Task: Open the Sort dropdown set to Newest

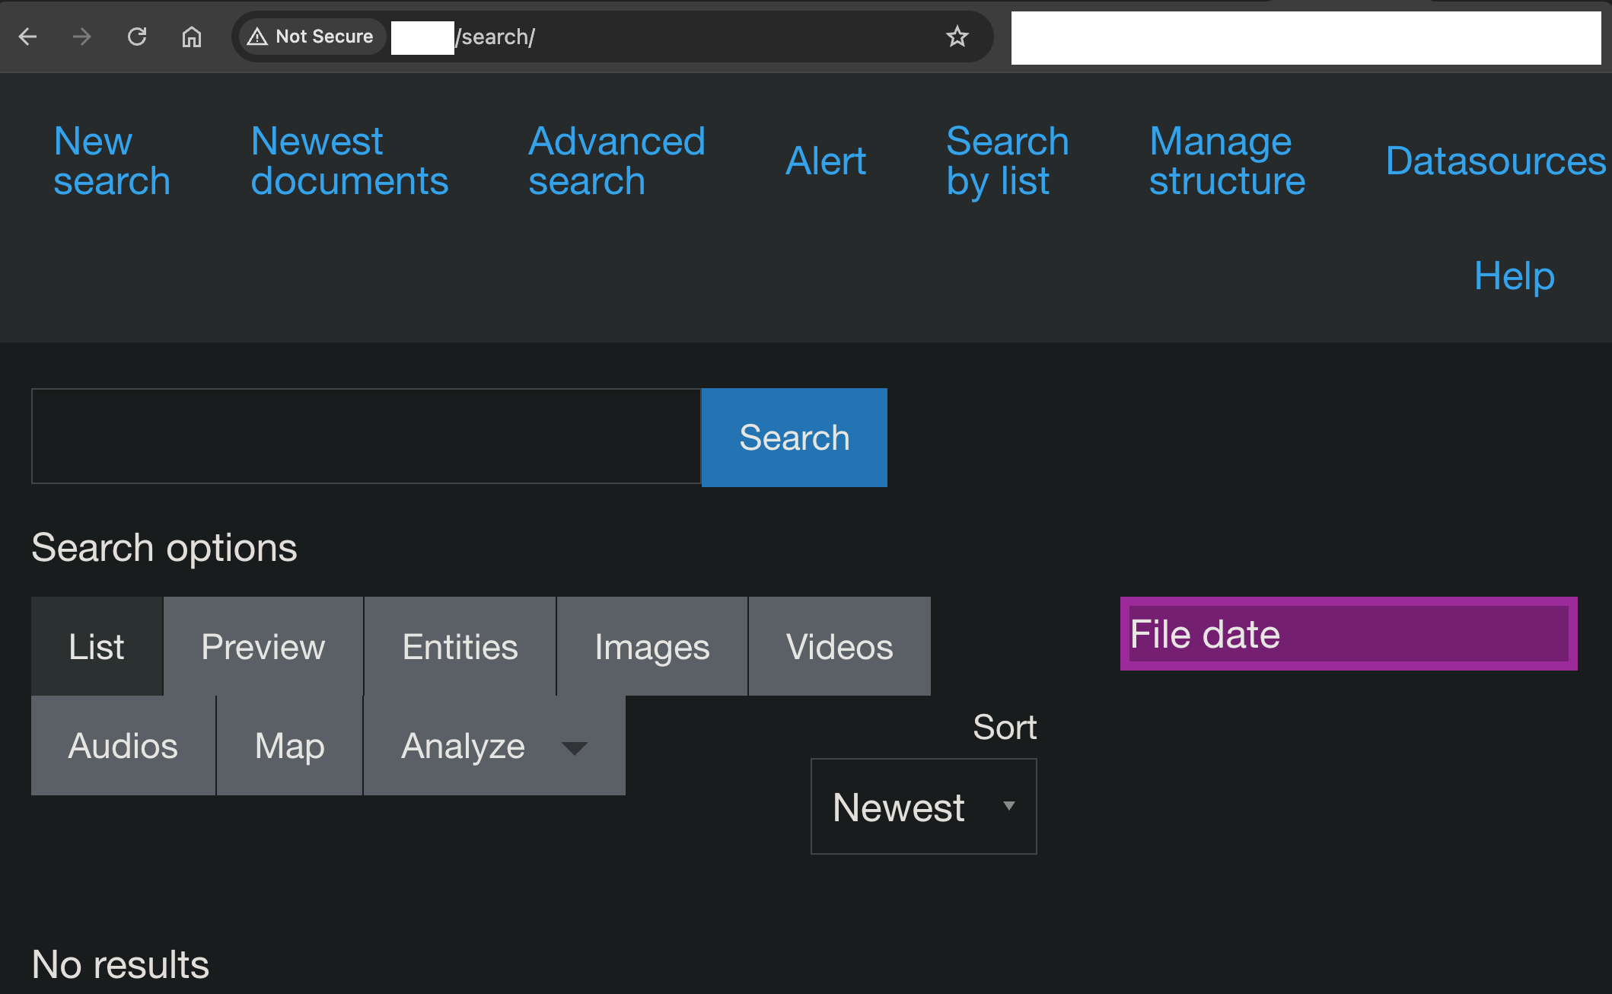Action: pyautogui.click(x=923, y=807)
